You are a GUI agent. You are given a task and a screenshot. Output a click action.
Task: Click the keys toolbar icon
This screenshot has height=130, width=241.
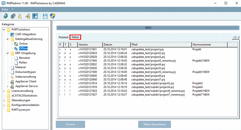click(x=28, y=16)
